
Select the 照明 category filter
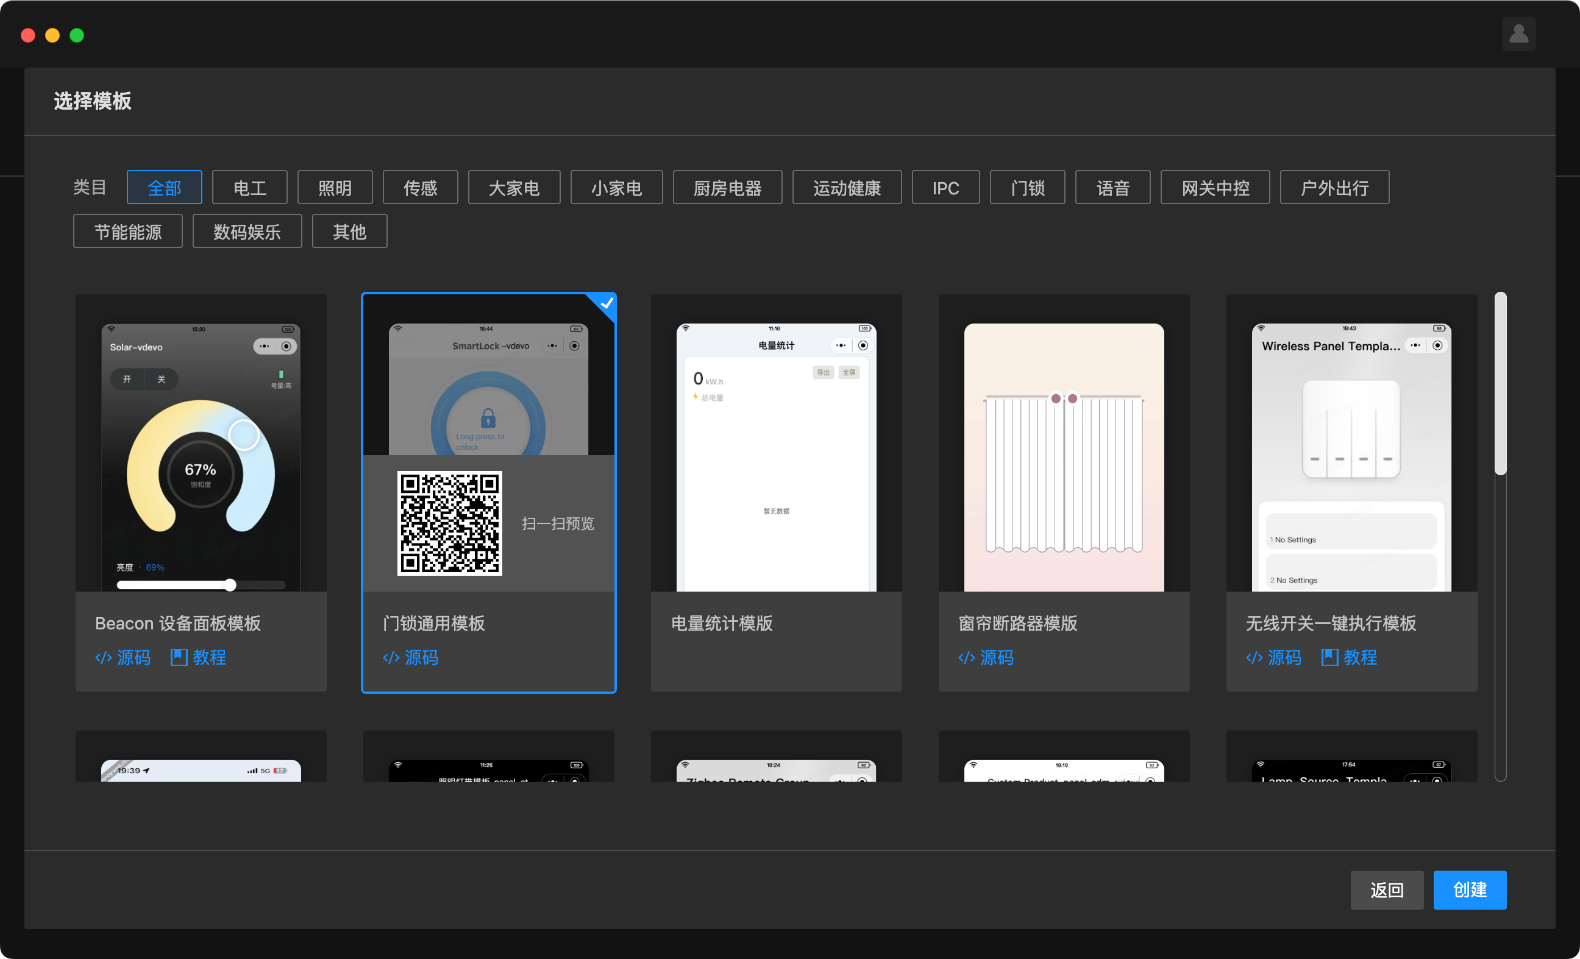pos(335,188)
